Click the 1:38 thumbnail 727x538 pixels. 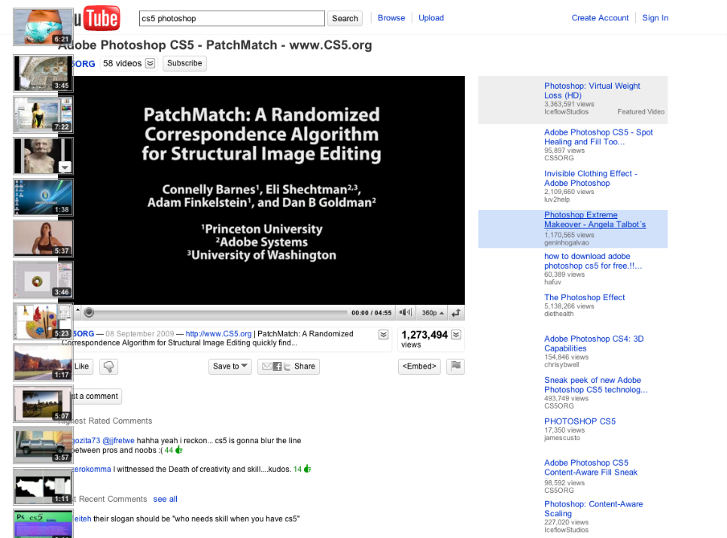(x=43, y=197)
